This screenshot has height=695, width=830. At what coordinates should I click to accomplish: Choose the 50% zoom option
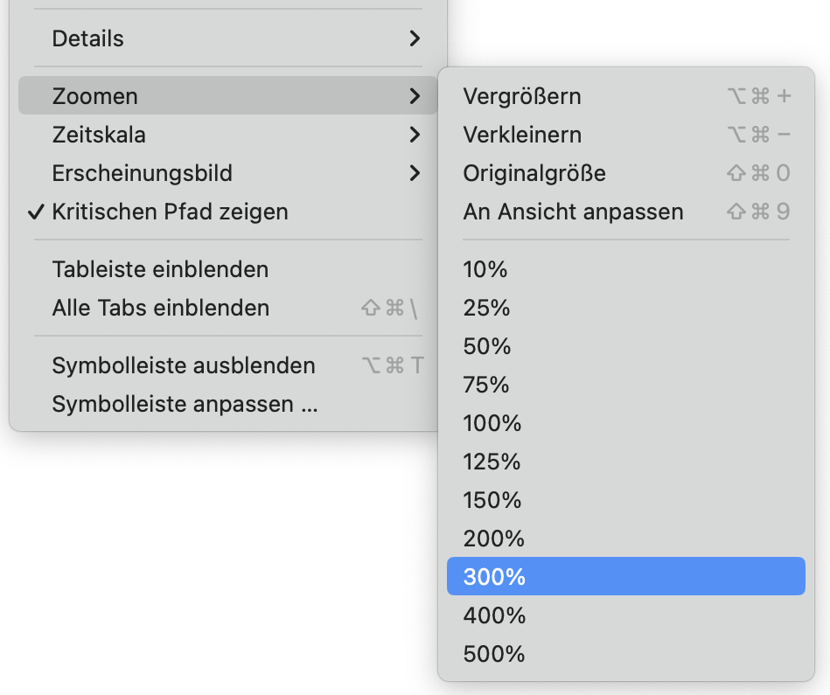pyautogui.click(x=487, y=346)
